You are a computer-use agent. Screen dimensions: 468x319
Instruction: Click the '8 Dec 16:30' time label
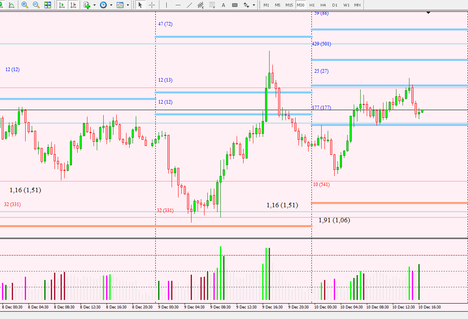116,307
